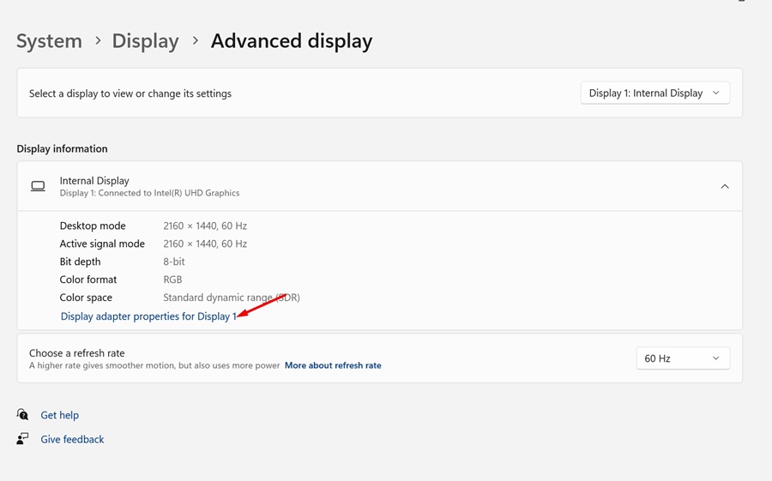
Task: Open the Display 1: Internal Display dropdown
Action: click(655, 93)
